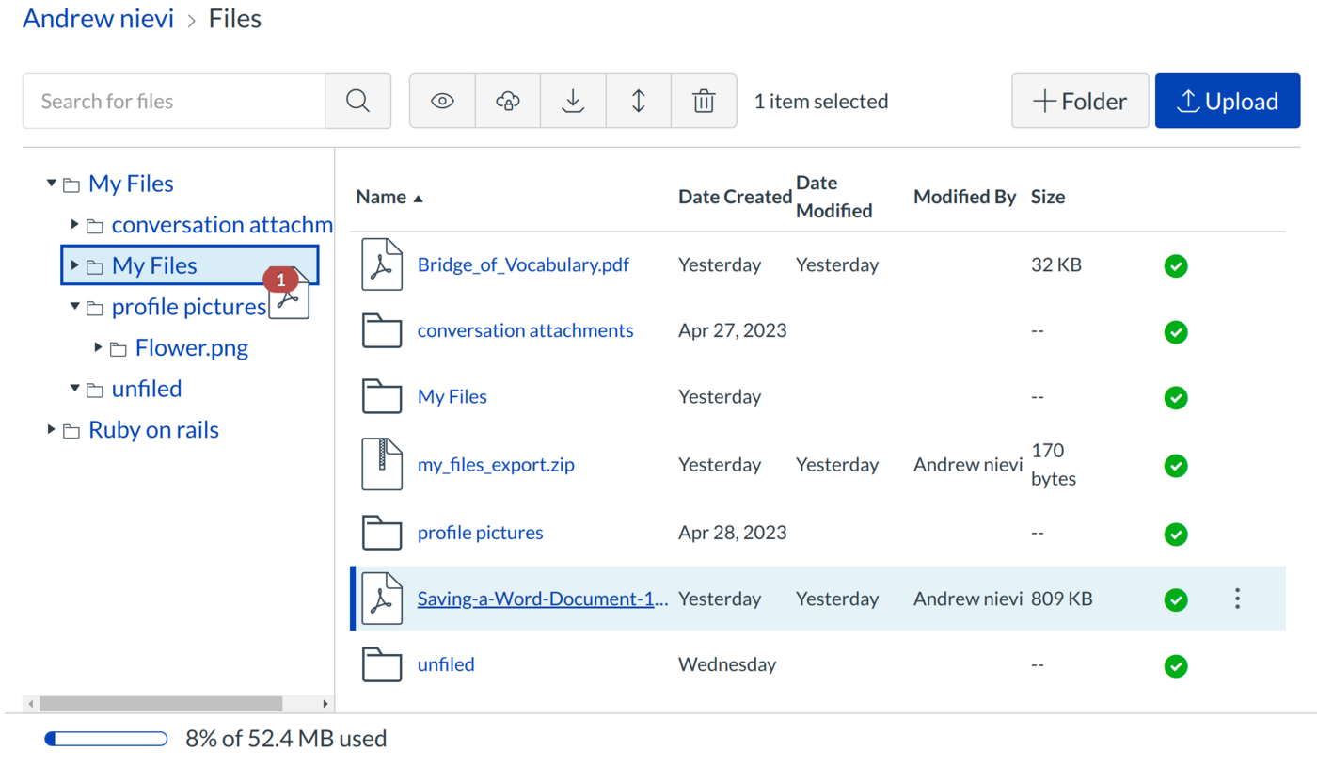Click the Download icon in toolbar
1317x783 pixels.
click(573, 101)
